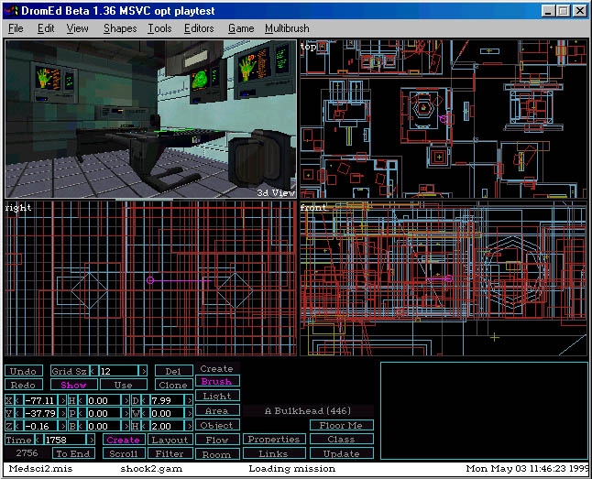Open the View menu
592x479 pixels.
[77, 28]
